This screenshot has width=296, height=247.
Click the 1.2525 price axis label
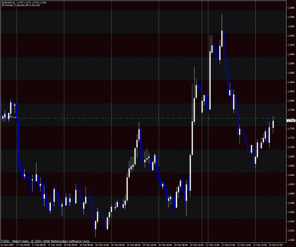point(291,231)
